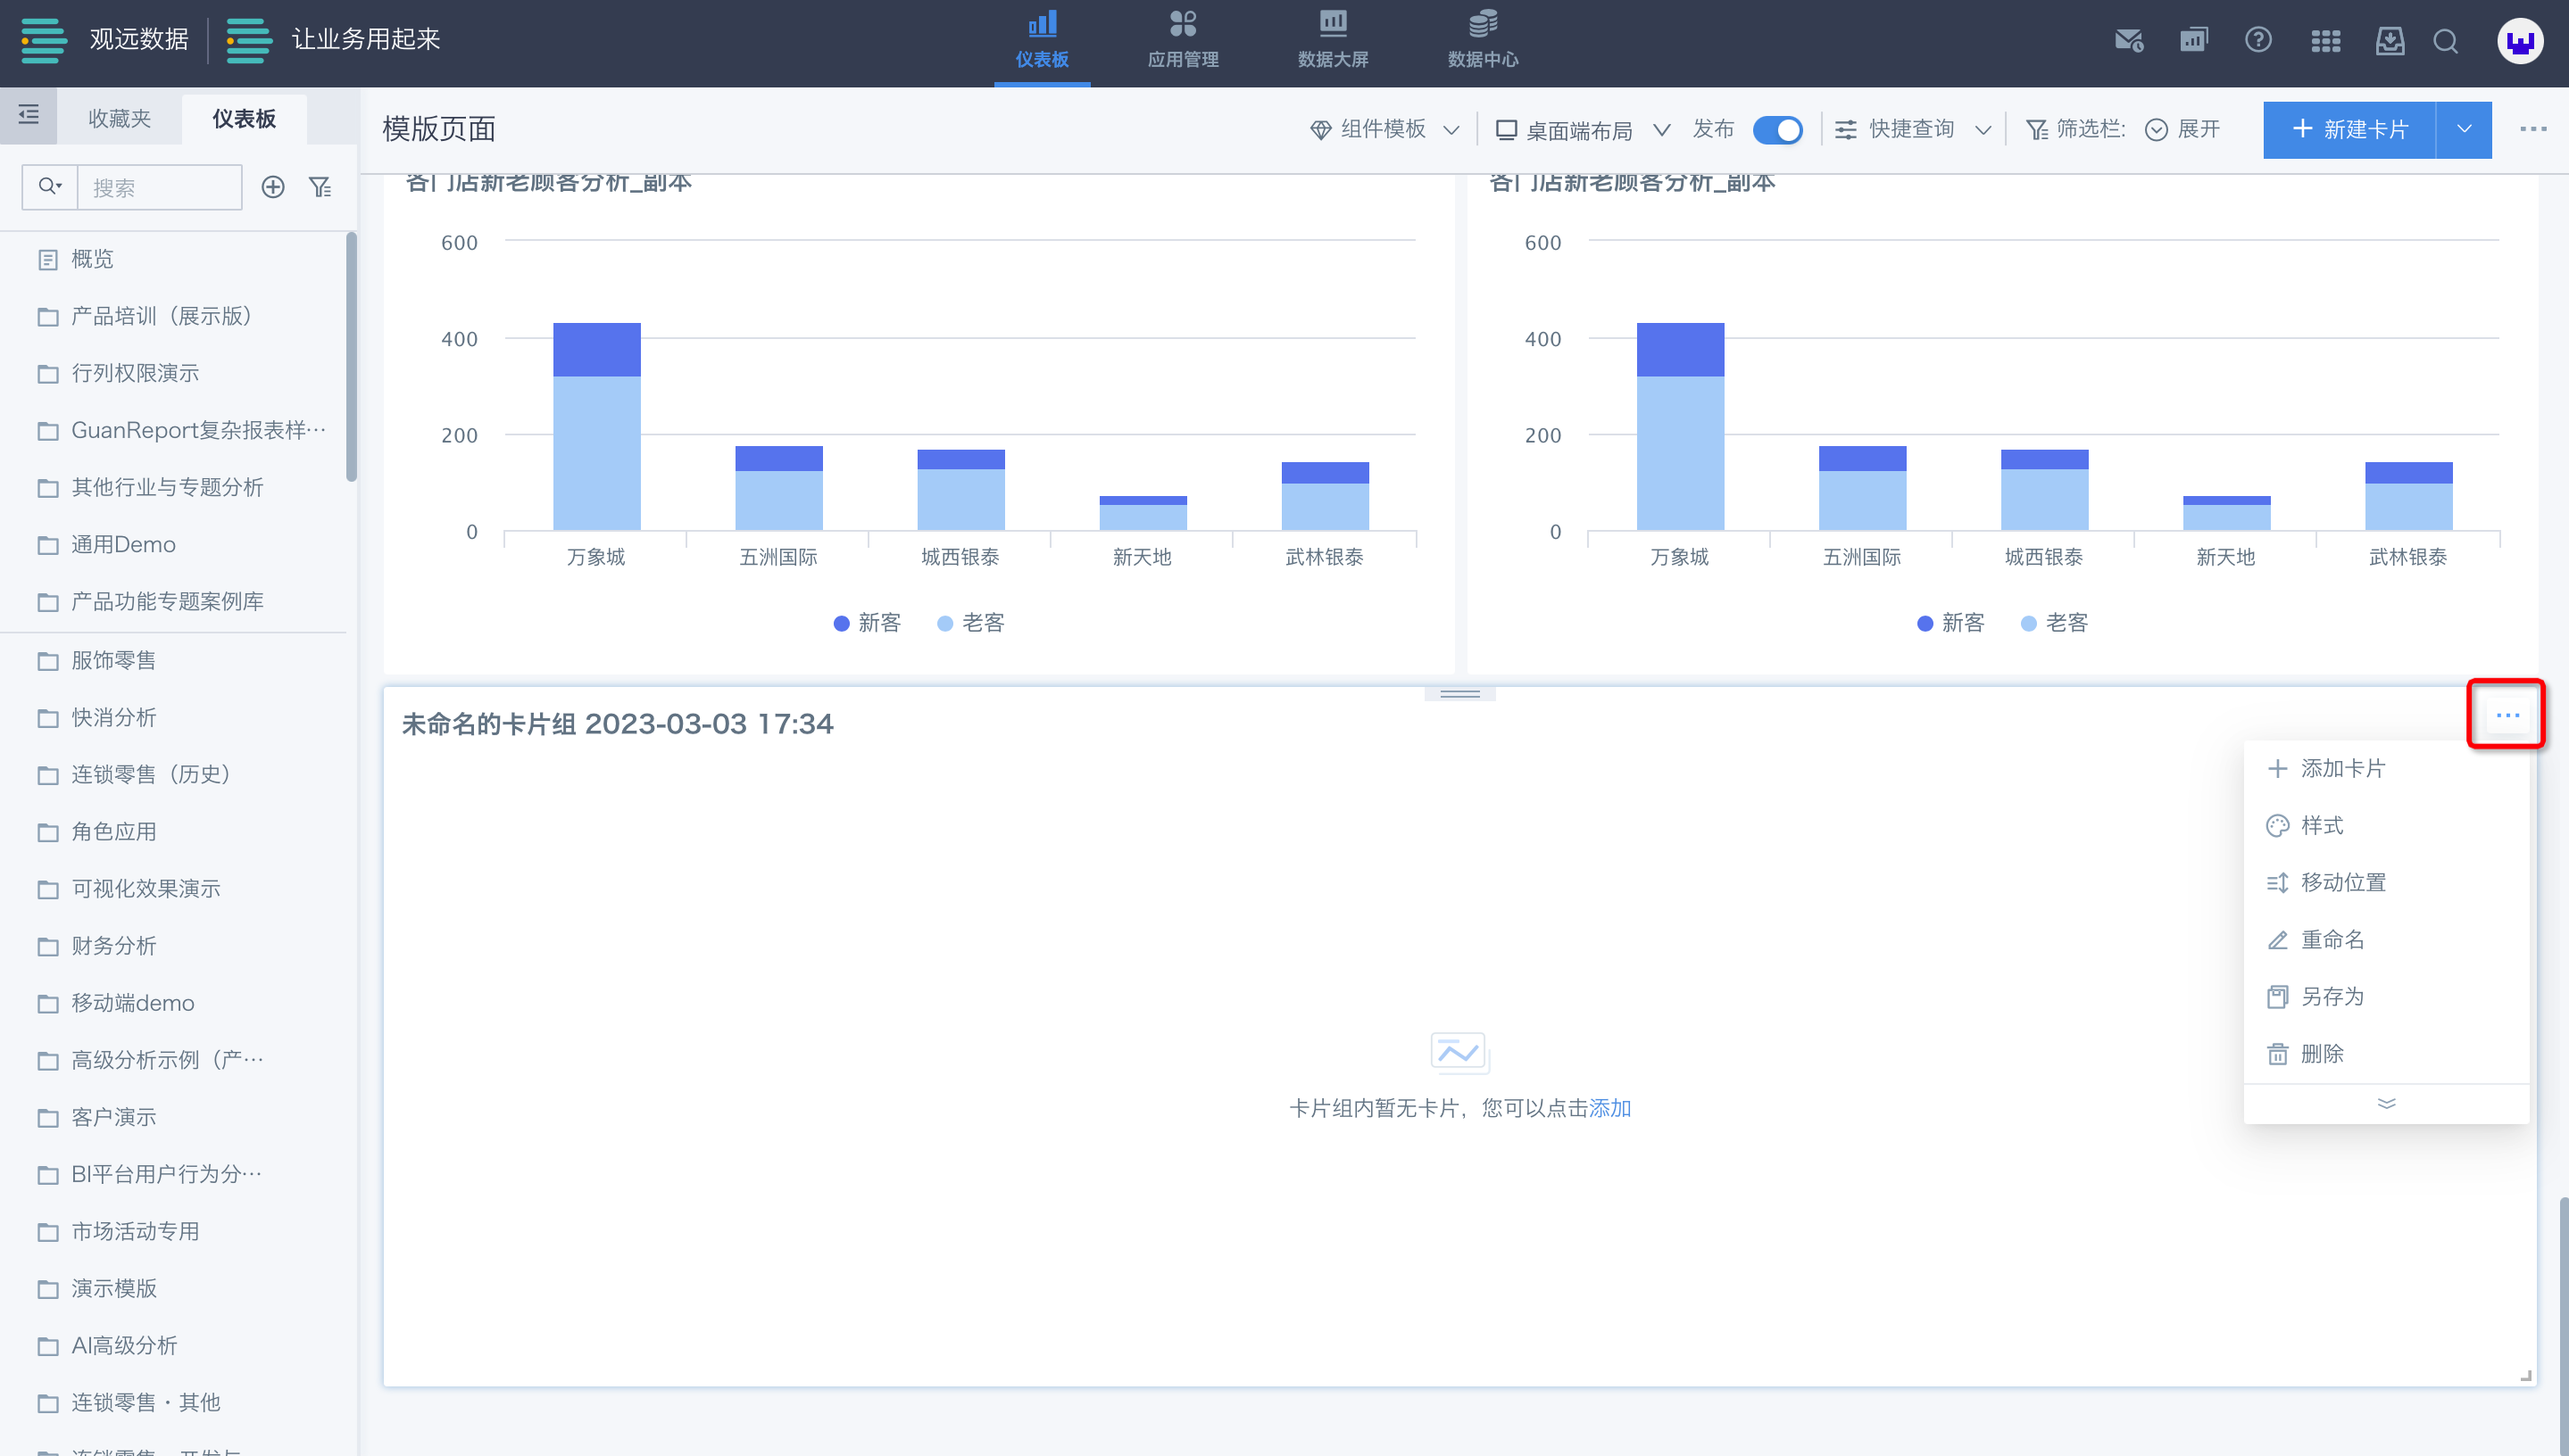Expand the 组件模板 dropdown
This screenshot has width=2569, height=1456.
(1384, 130)
